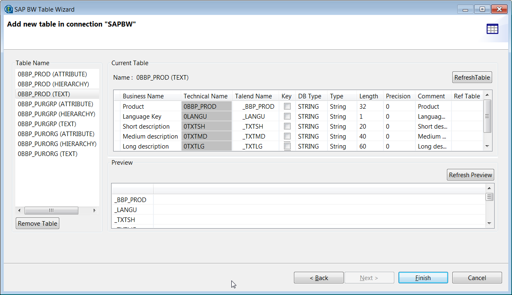Click the SAP BW title bar icon
This screenshot has width=512, height=295.
[x=8, y=9]
